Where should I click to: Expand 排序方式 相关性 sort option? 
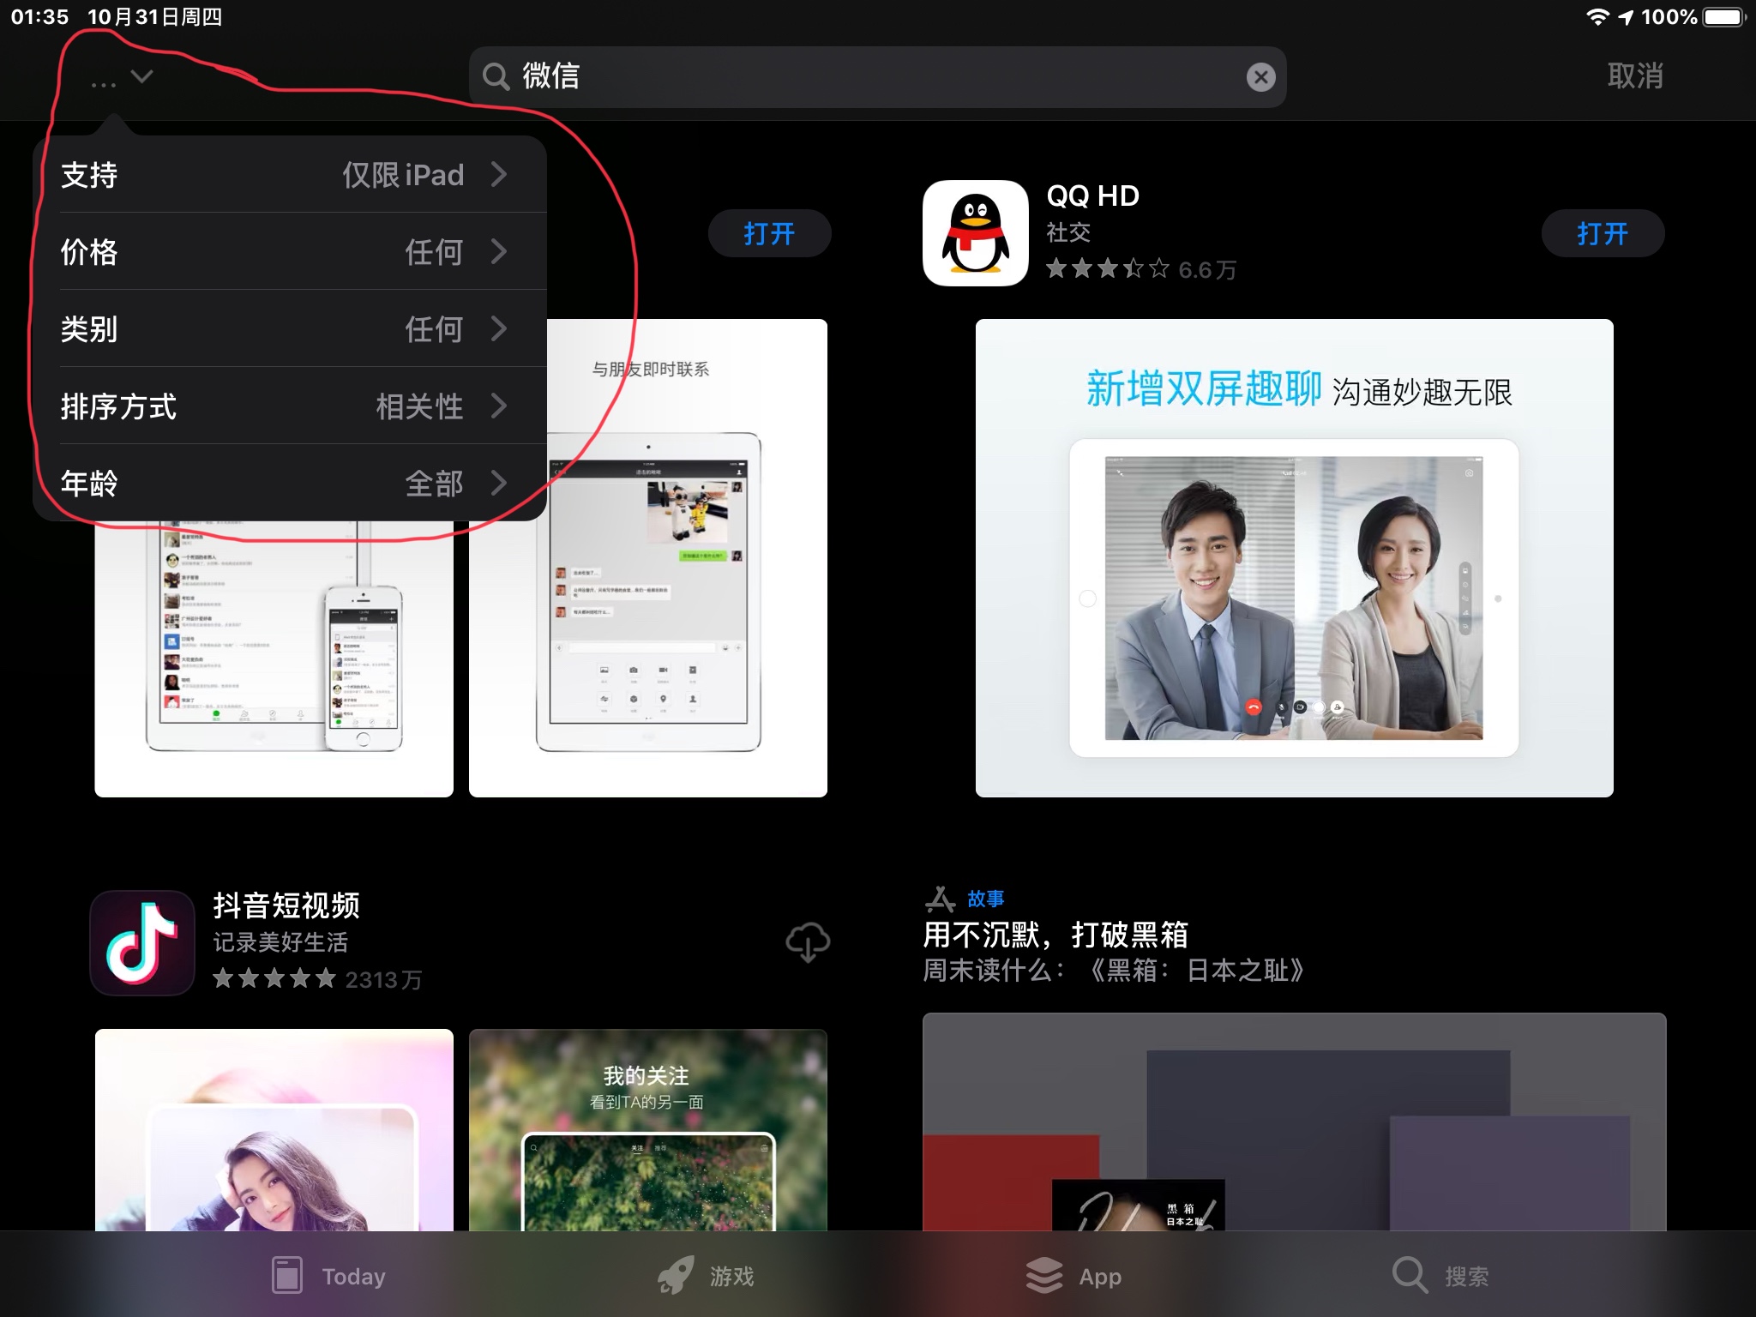click(292, 406)
